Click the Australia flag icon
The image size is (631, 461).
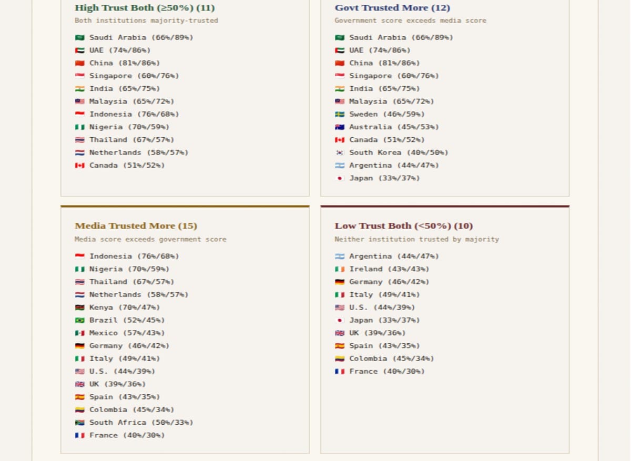(x=340, y=127)
